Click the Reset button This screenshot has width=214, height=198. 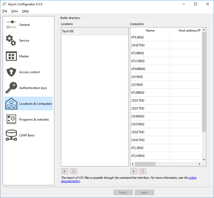coord(123,192)
